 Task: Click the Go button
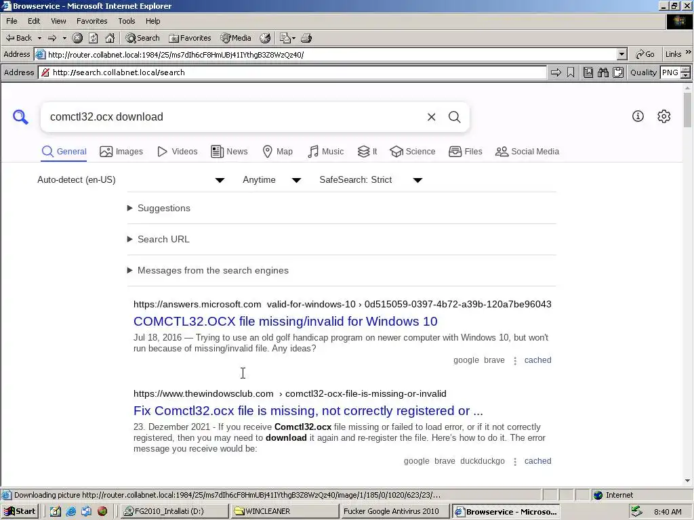click(645, 54)
